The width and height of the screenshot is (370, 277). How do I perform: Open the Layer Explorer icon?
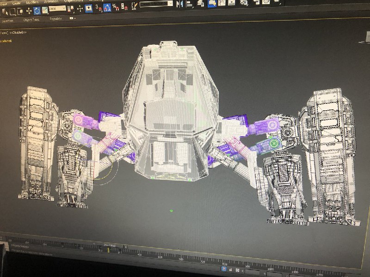click(201, 3)
